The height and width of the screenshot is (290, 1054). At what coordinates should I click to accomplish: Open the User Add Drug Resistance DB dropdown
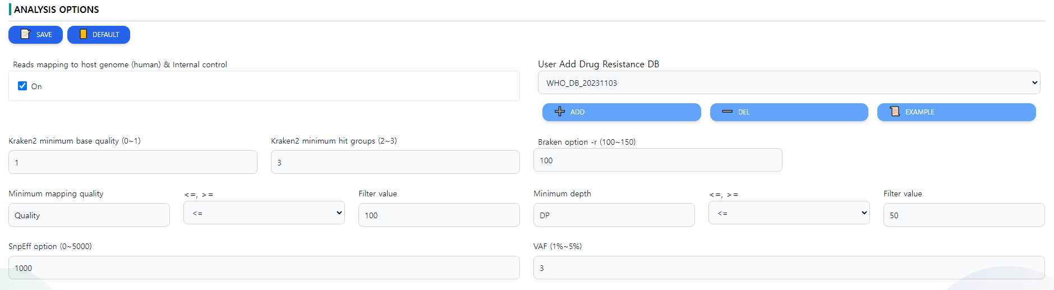tap(789, 82)
